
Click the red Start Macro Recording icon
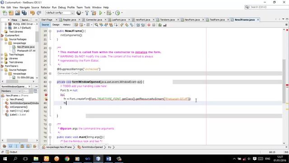[x=149, y=25]
